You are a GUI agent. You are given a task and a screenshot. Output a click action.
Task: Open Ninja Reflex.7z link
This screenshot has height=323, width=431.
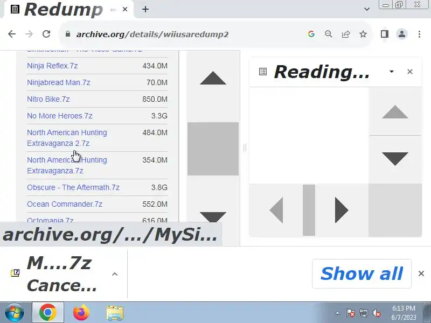coord(52,66)
